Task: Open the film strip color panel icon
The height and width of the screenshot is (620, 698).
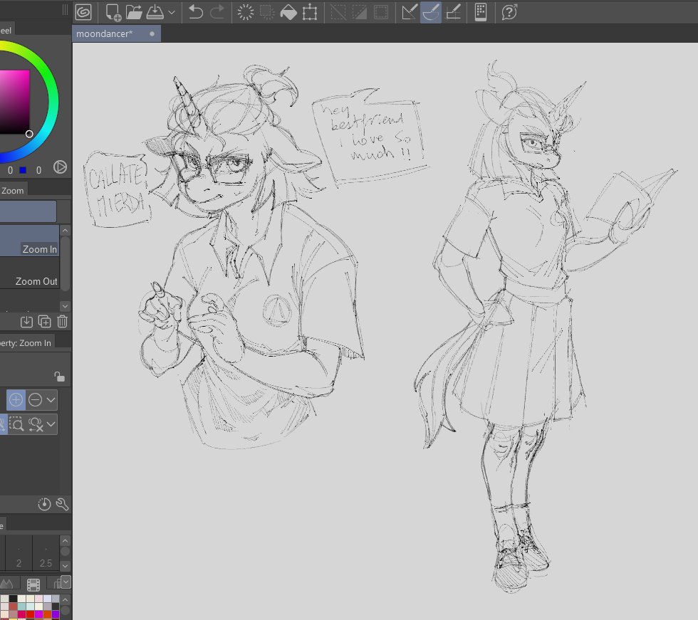Action: [33, 584]
